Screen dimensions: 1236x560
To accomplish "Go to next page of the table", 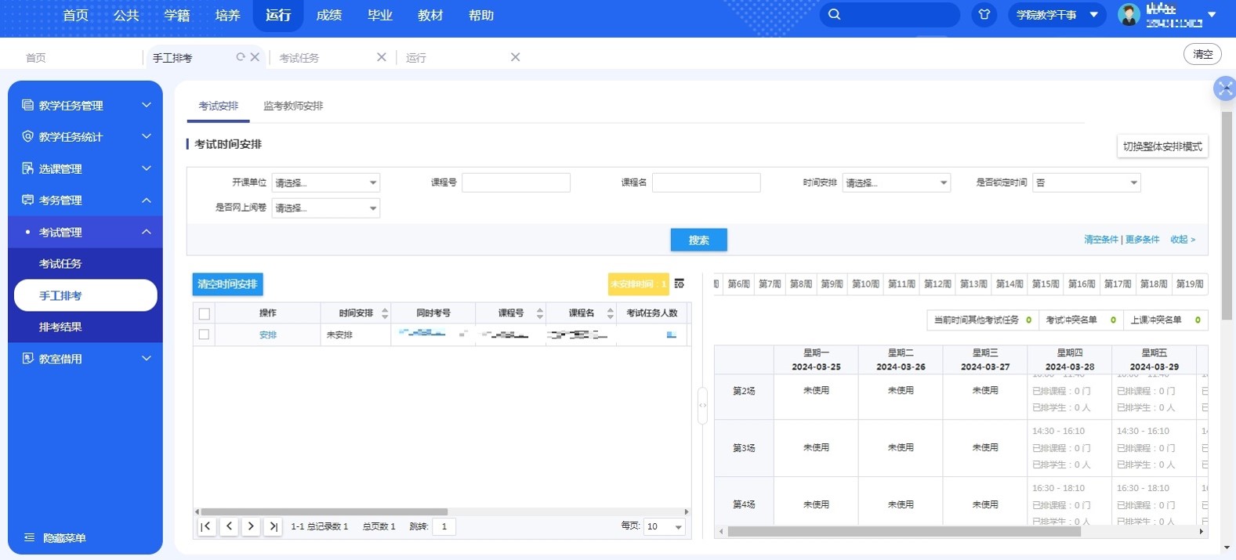I will pyautogui.click(x=251, y=526).
